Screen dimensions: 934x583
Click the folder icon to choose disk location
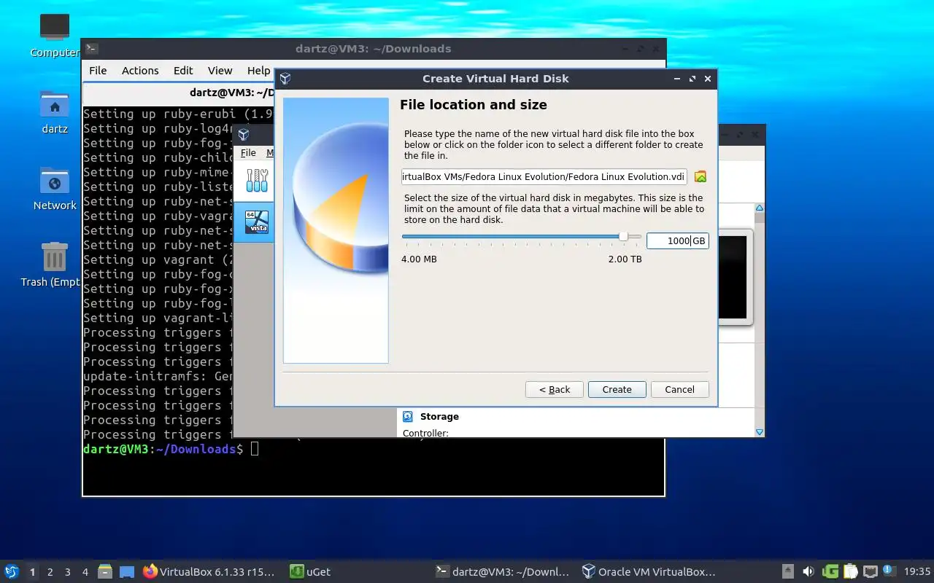coord(700,177)
